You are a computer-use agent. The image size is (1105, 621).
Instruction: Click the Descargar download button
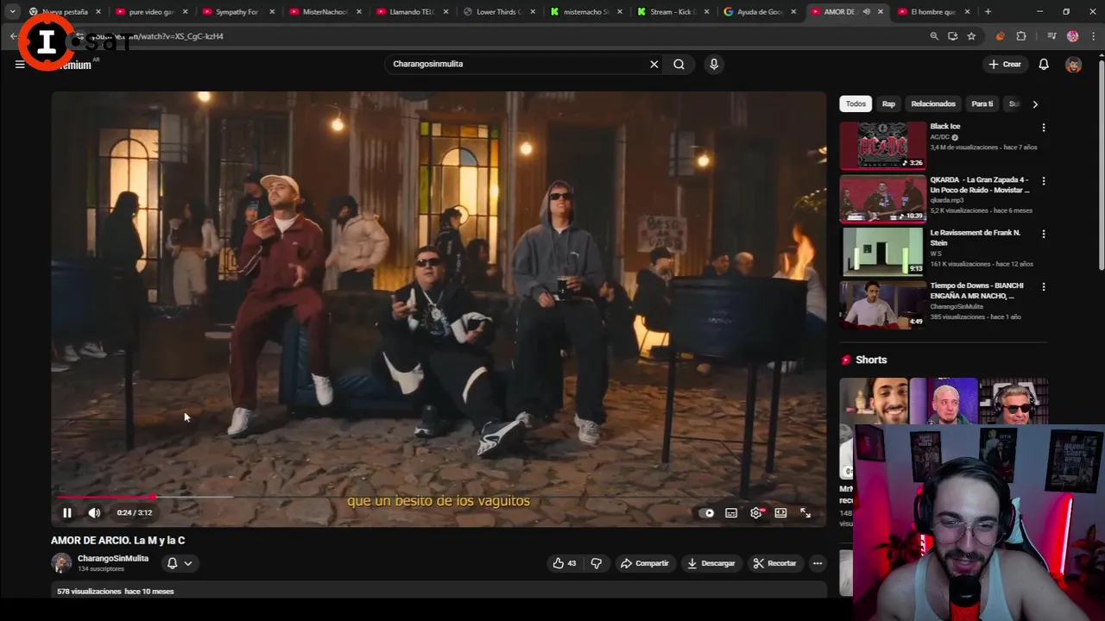click(710, 563)
